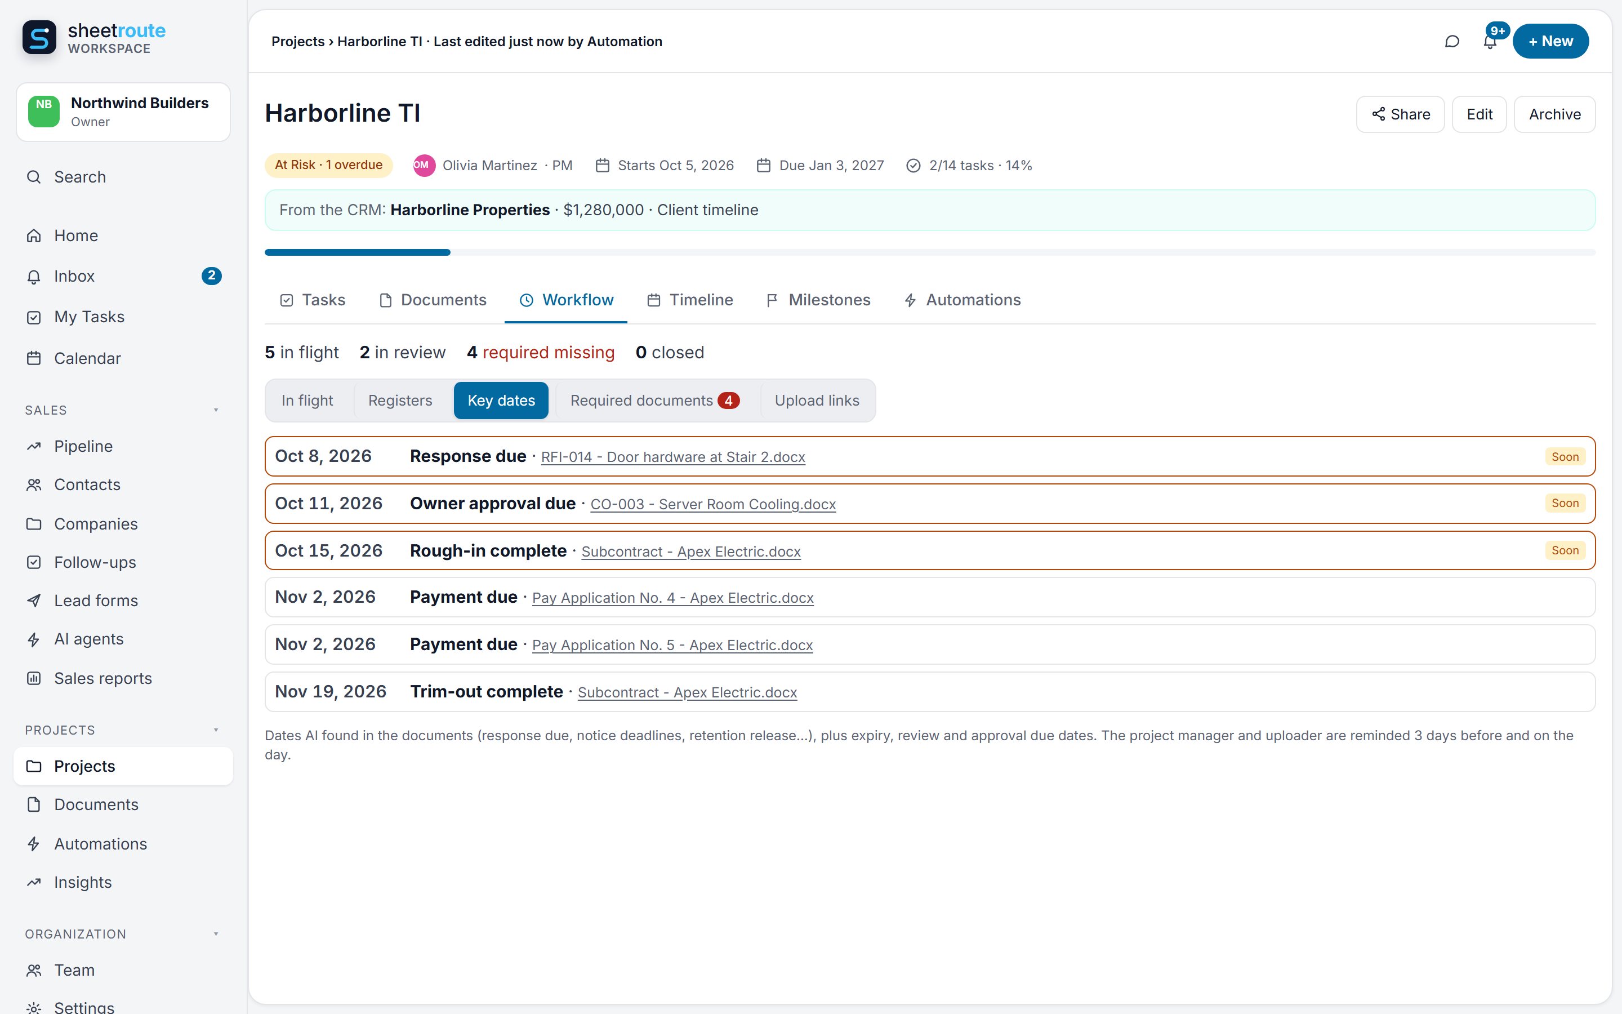This screenshot has width=1622, height=1014.
Task: Open the Calendar sidebar item
Action: tap(123, 358)
